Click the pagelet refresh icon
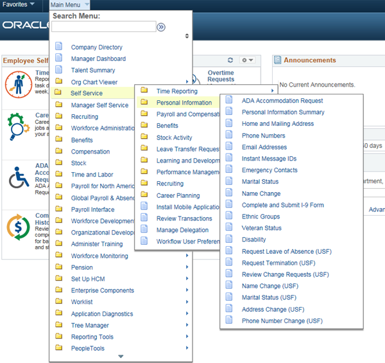 coord(230,60)
